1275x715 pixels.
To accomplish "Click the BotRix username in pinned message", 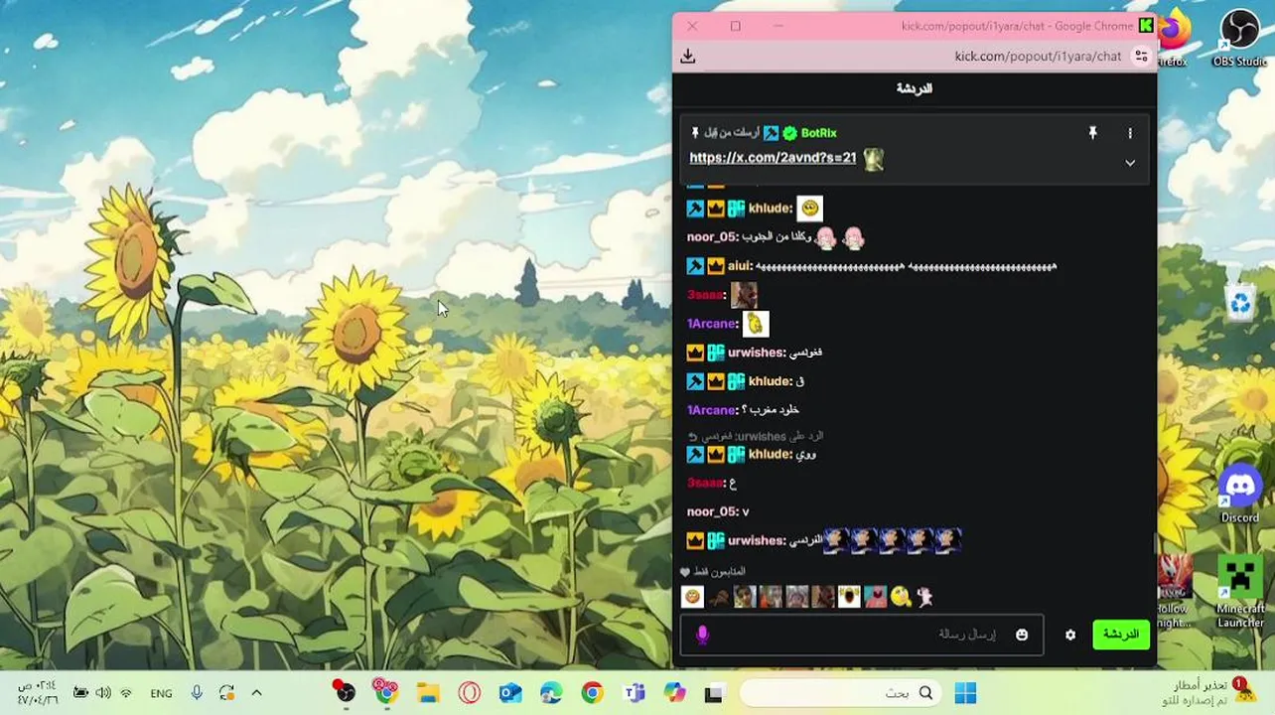I will [819, 133].
